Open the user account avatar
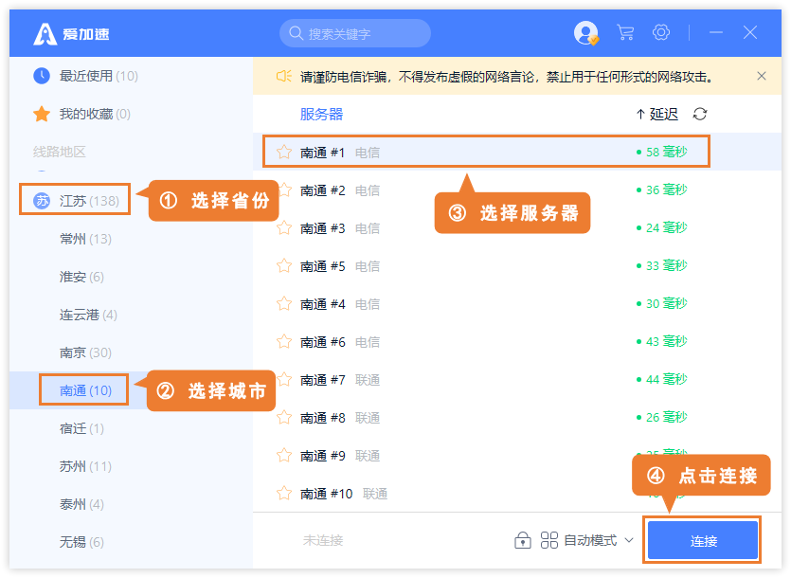The image size is (791, 578). pyautogui.click(x=585, y=33)
